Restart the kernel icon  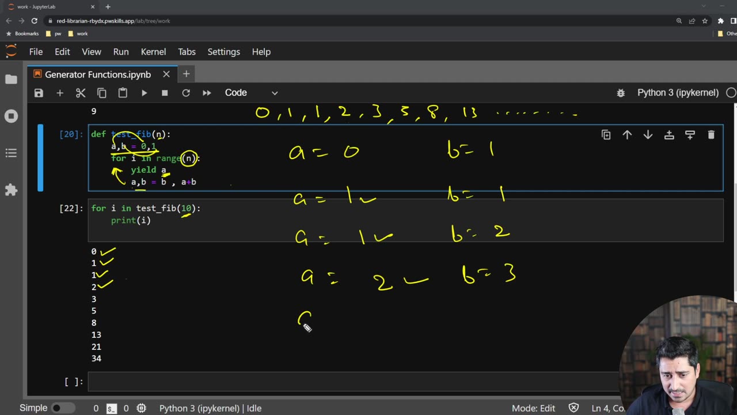[x=186, y=93]
